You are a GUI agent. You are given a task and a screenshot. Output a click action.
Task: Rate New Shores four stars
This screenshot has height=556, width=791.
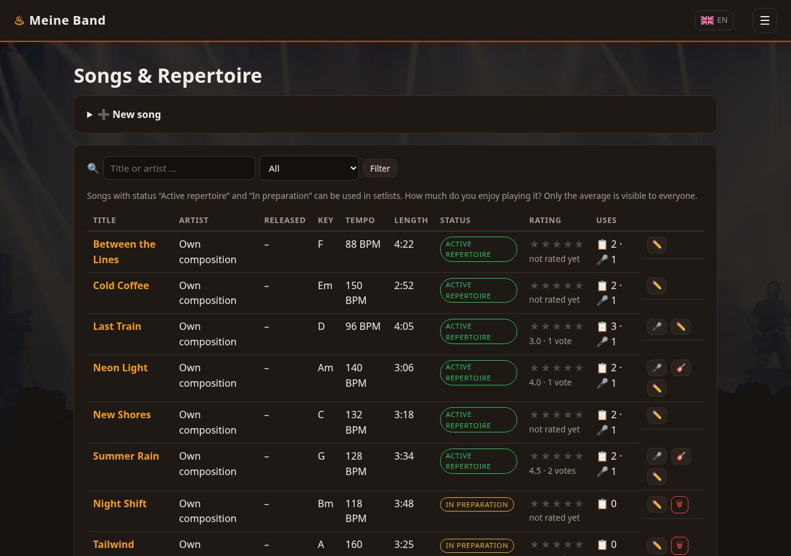(x=568, y=415)
